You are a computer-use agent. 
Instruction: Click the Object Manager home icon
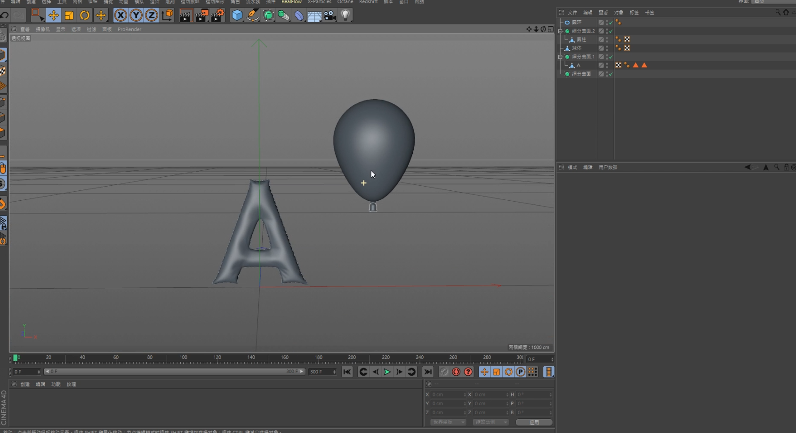[x=786, y=13]
